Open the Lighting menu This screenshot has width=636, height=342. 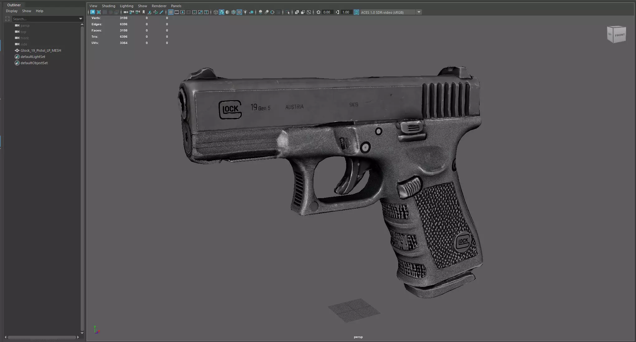coord(127,6)
